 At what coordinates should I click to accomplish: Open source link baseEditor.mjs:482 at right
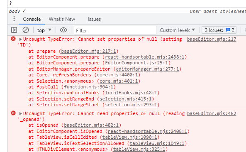click(x=212, y=113)
